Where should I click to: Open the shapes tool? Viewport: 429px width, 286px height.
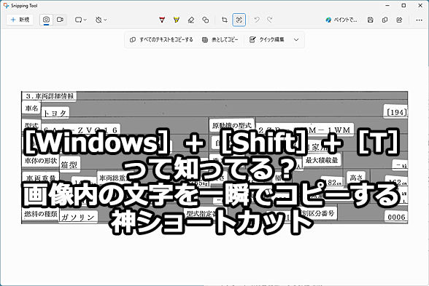206,20
